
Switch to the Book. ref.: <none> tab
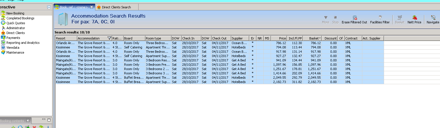(74, 7)
